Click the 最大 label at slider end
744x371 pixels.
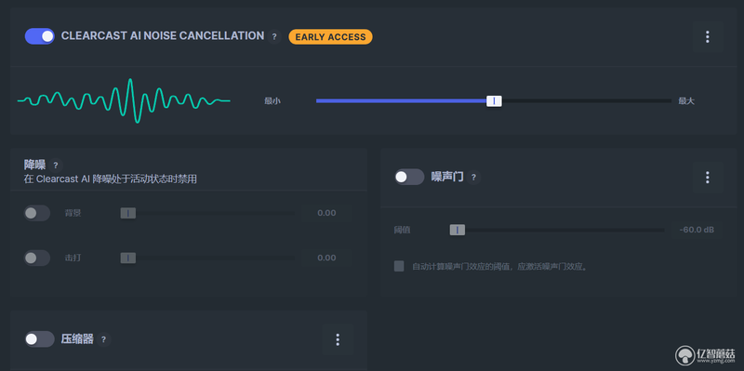point(686,101)
